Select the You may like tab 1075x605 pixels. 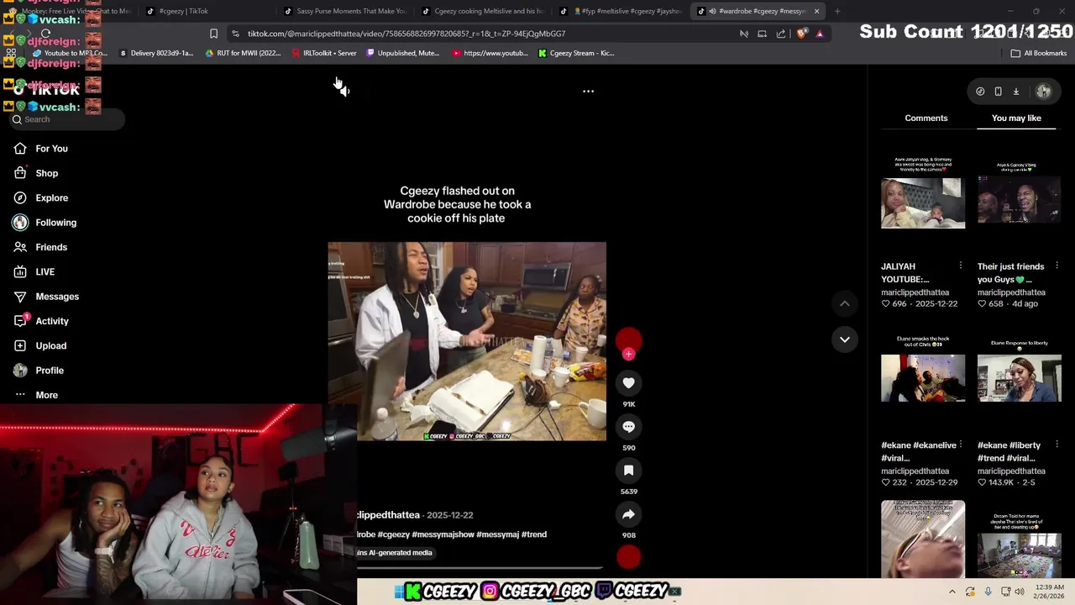(1015, 118)
